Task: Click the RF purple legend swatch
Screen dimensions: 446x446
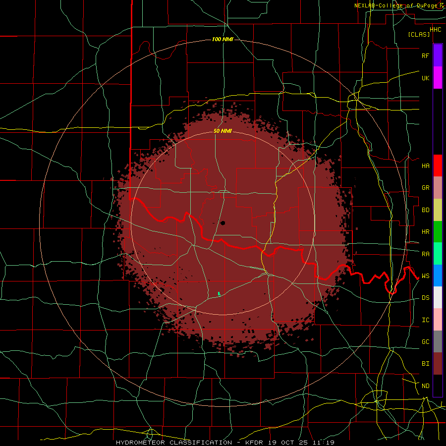Action: 438,56
